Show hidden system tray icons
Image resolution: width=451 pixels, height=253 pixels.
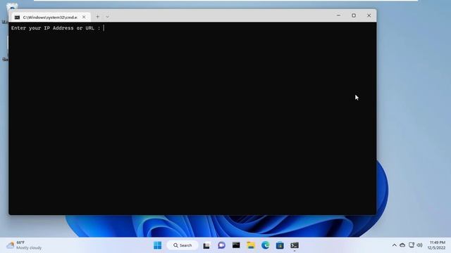(x=395, y=245)
